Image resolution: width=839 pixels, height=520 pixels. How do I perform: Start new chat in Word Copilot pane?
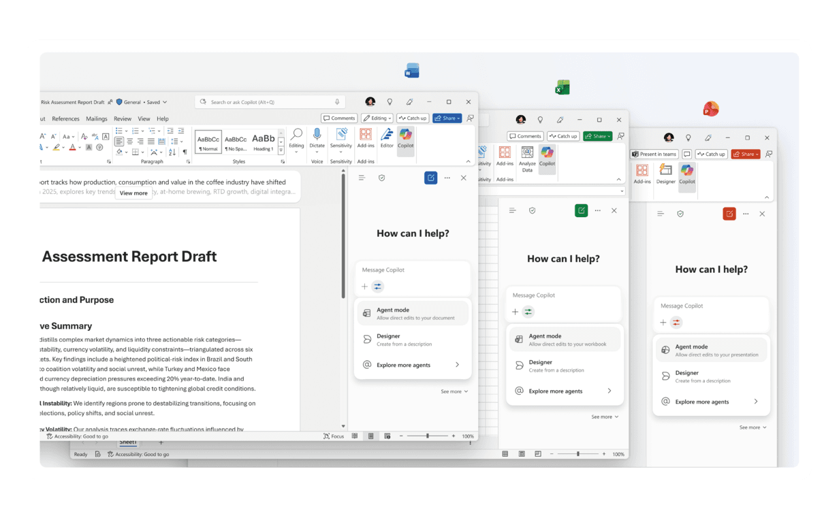click(x=430, y=178)
